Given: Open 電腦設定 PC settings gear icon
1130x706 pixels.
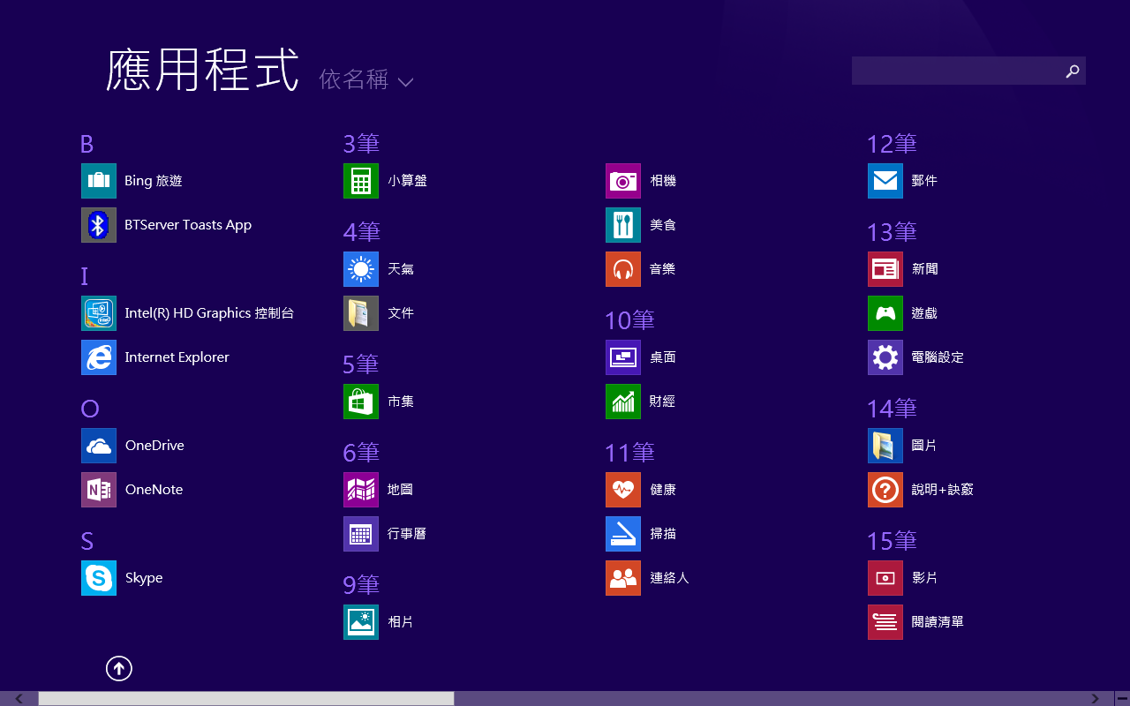Looking at the screenshot, I should pos(885,357).
